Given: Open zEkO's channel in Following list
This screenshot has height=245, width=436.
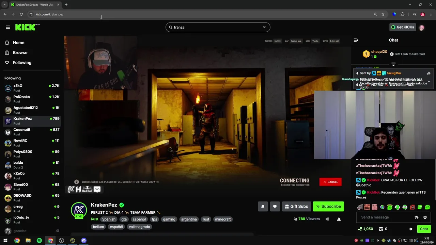Looking at the screenshot, I should point(32,88).
